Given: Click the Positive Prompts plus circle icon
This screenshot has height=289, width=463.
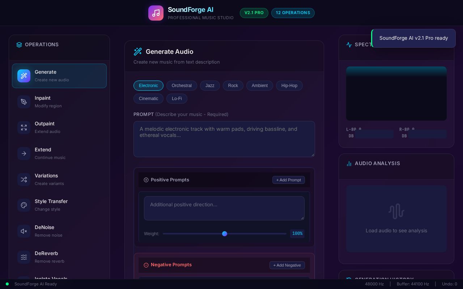Looking at the screenshot, I should tap(146, 180).
